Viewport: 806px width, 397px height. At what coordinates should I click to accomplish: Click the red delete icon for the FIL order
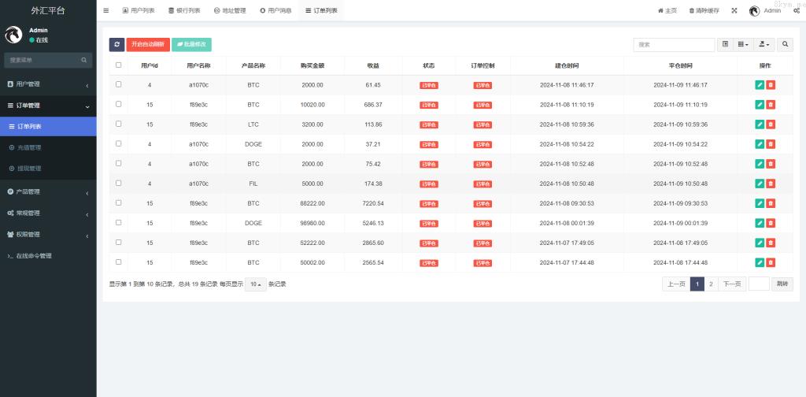[771, 184]
